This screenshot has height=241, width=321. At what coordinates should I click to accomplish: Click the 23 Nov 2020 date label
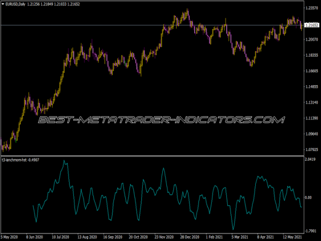(x=164, y=237)
